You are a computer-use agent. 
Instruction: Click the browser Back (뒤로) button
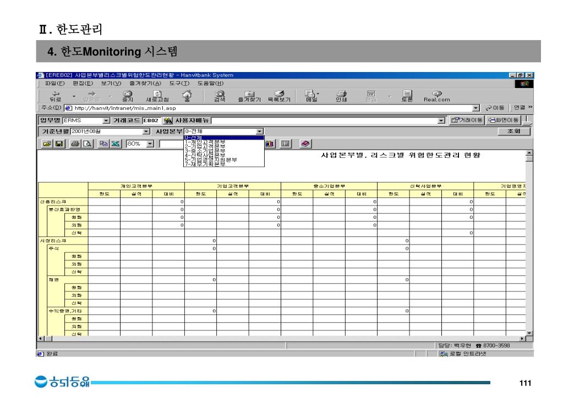point(55,96)
